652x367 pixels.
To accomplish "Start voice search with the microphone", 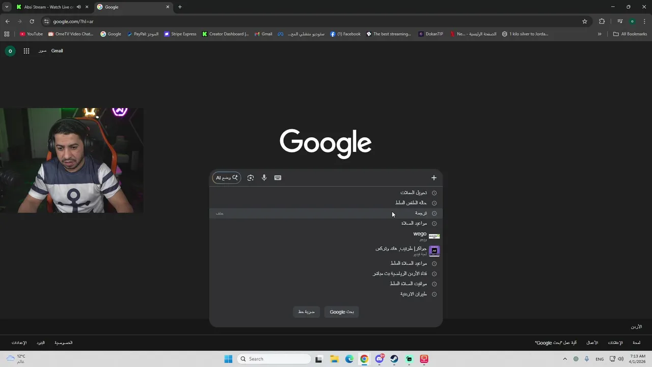I will coord(264,178).
